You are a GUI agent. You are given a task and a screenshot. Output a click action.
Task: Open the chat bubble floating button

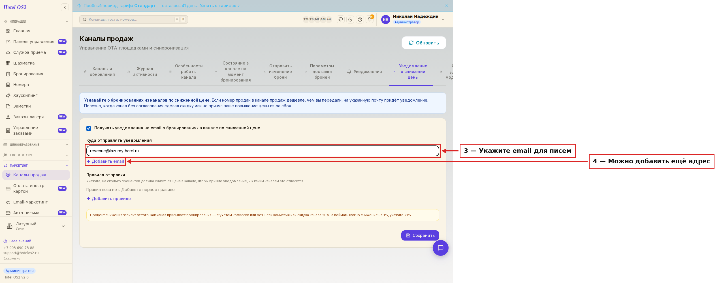click(440, 248)
